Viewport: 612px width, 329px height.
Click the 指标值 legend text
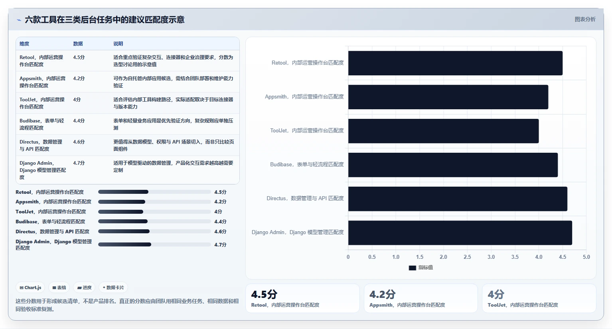tap(425, 268)
